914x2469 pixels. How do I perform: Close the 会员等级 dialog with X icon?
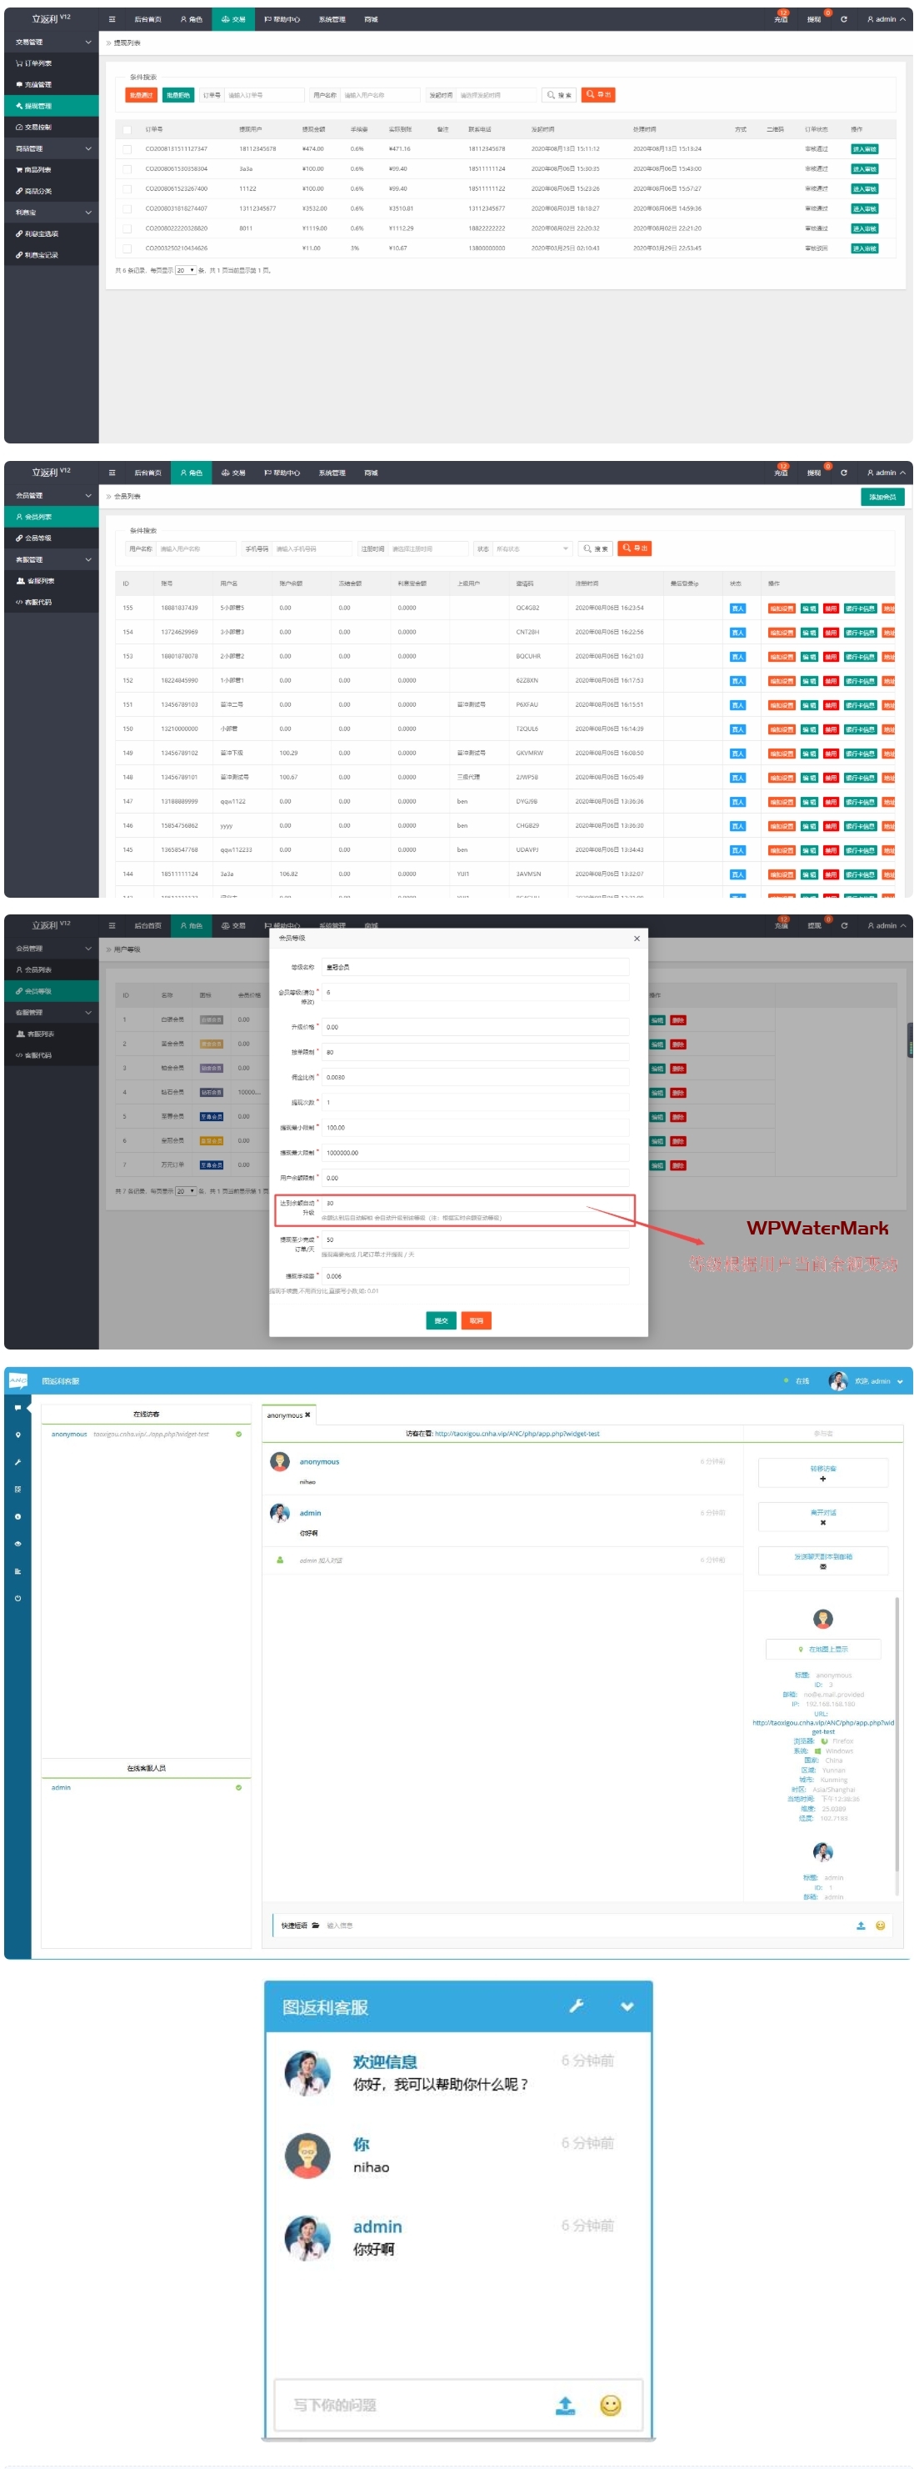click(637, 939)
